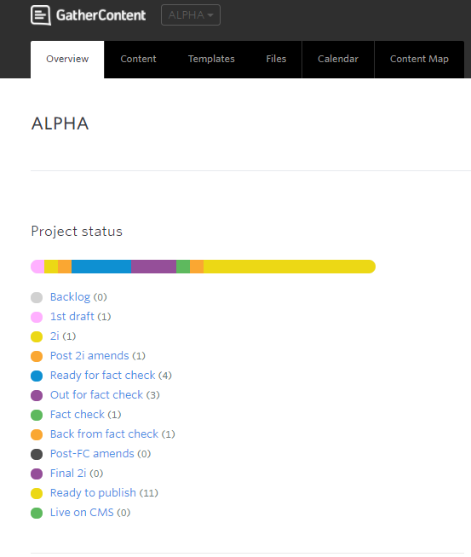Click the dark Post-FC amends dot
The height and width of the screenshot is (557, 471).
point(37,454)
